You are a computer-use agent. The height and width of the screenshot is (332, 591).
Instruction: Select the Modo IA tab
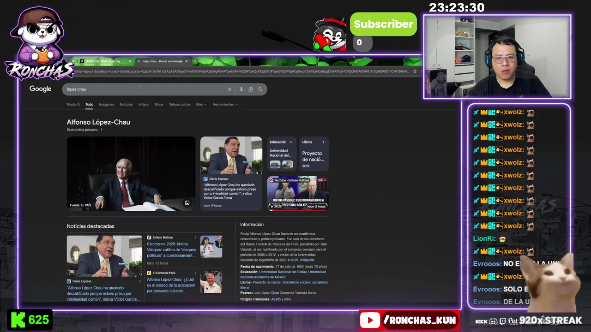pos(73,105)
